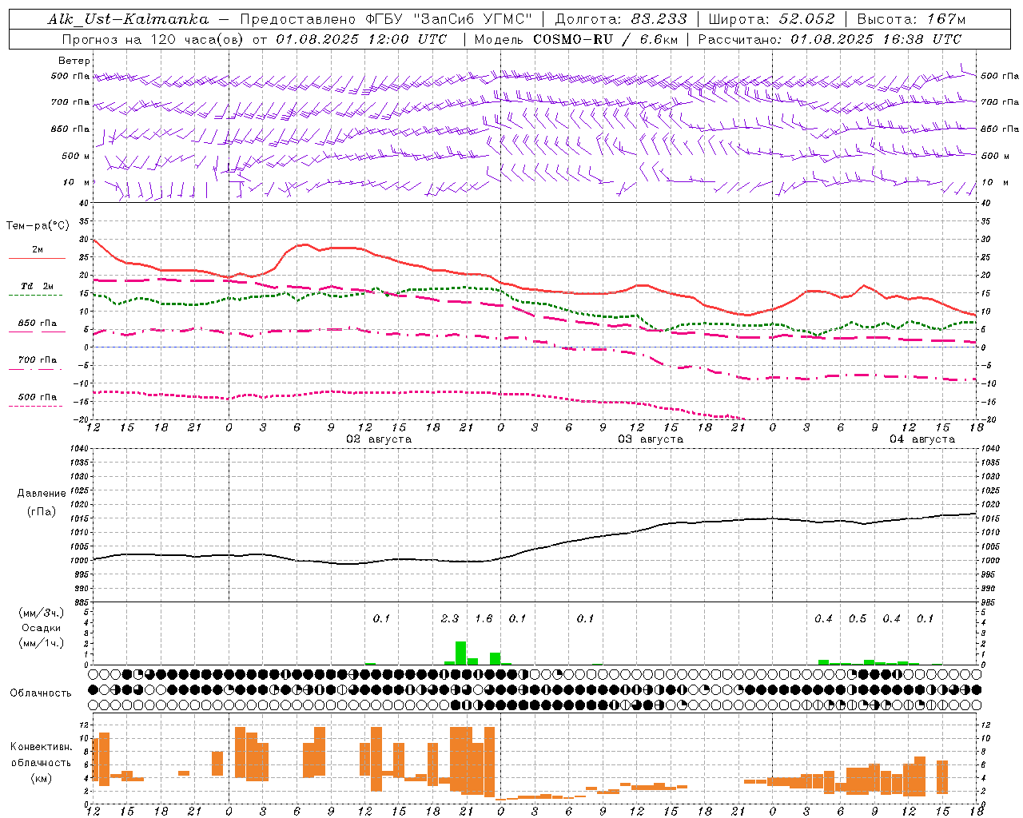Select the latitude value Широта: 52.052
Image resolution: width=1023 pixels, height=818 pixels.
[772, 19]
